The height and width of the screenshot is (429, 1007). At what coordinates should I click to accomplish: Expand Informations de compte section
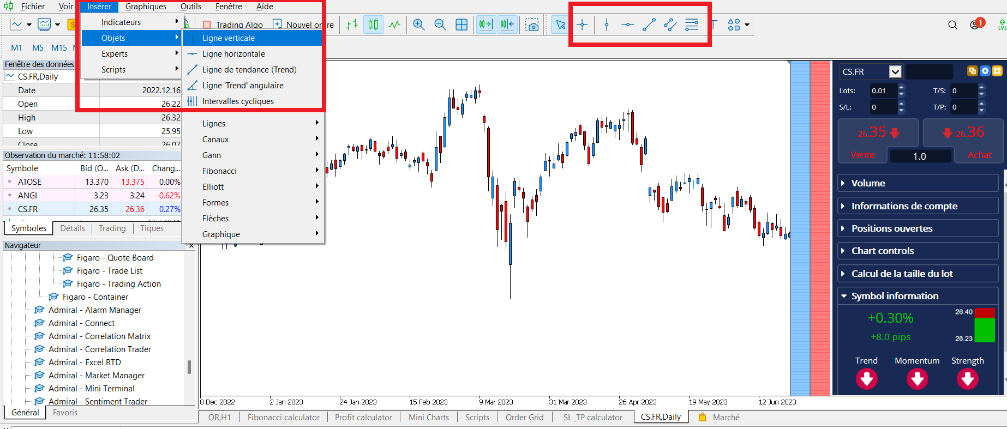tap(918, 206)
